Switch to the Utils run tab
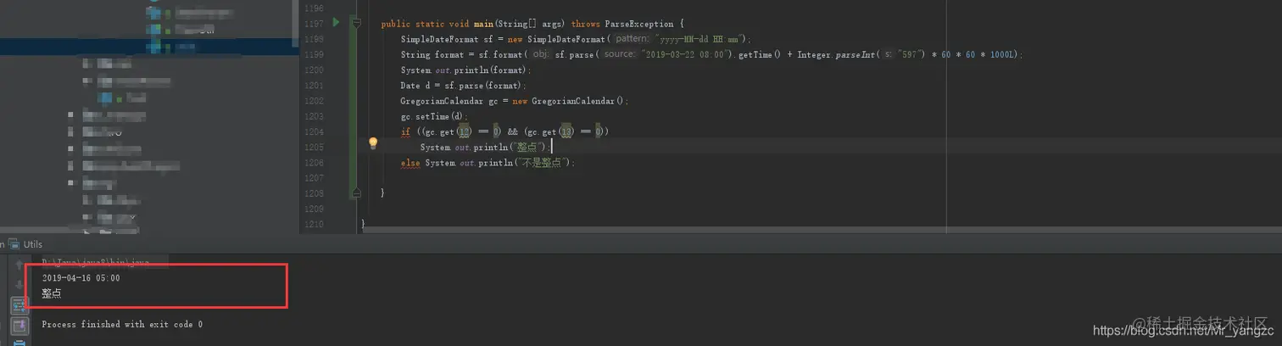The width and height of the screenshot is (1282, 346). pyautogui.click(x=33, y=244)
